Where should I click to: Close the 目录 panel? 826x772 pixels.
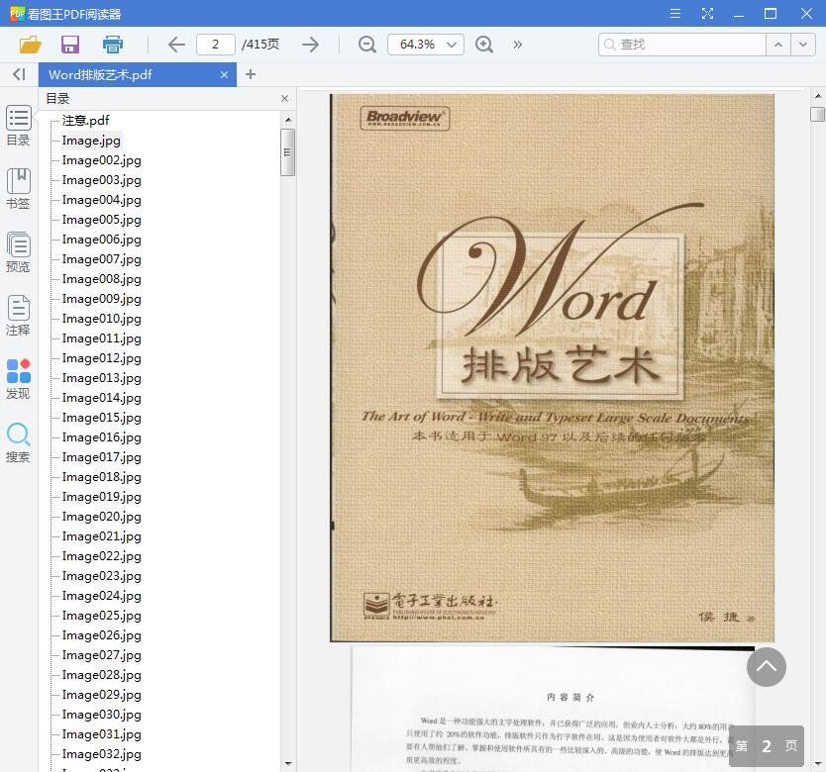click(x=284, y=98)
